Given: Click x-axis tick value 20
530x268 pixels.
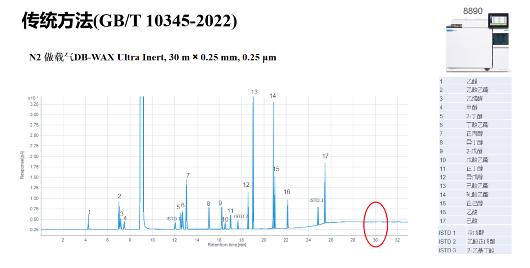Looking at the screenshot, I should click(264, 240).
